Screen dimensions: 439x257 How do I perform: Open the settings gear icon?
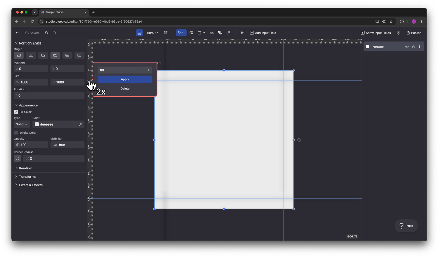click(x=398, y=33)
